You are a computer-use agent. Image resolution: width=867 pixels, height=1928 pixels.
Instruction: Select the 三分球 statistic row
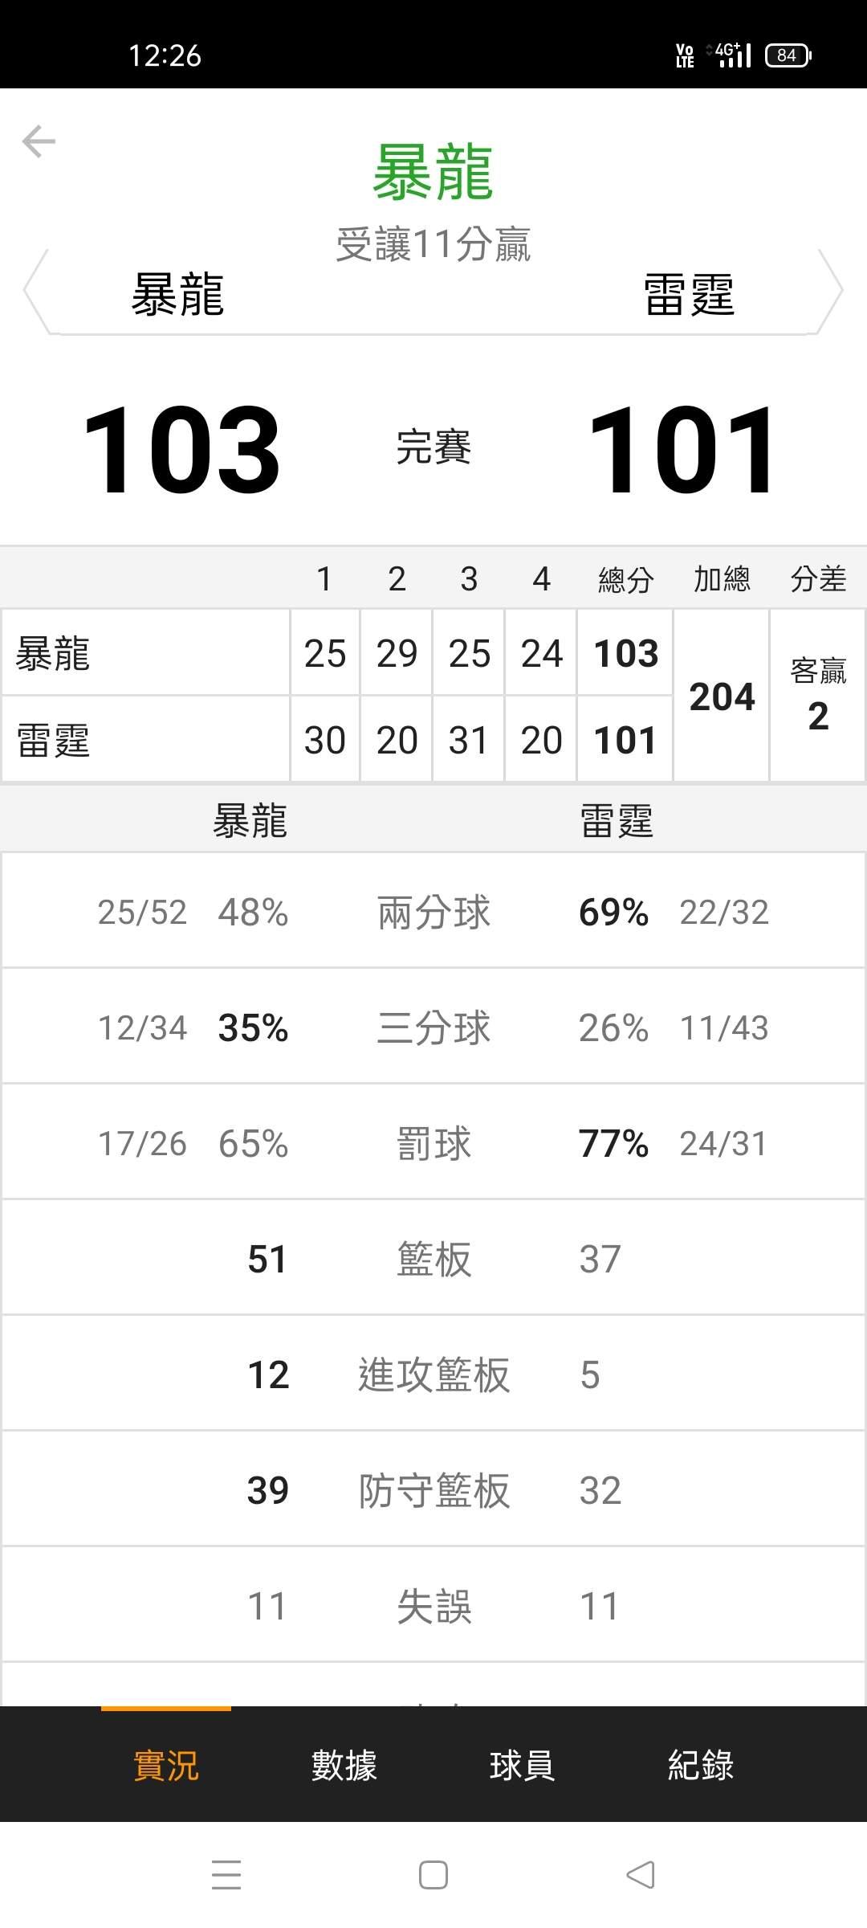tap(433, 1027)
